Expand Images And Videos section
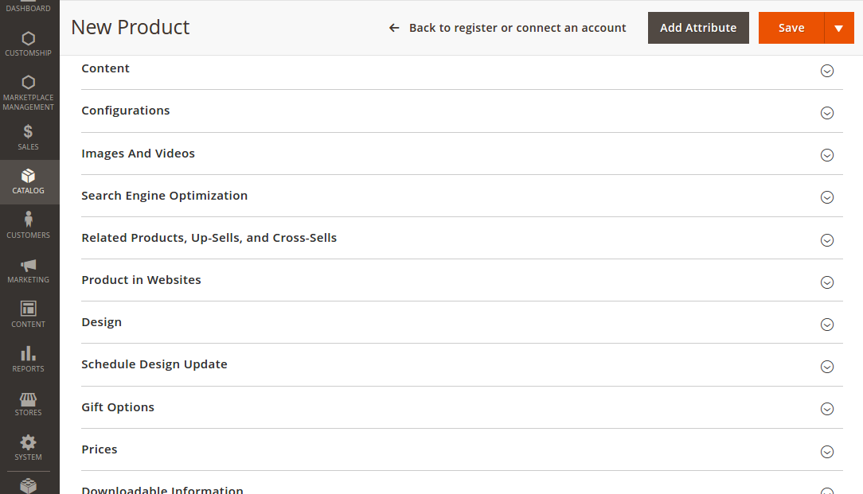 point(826,155)
